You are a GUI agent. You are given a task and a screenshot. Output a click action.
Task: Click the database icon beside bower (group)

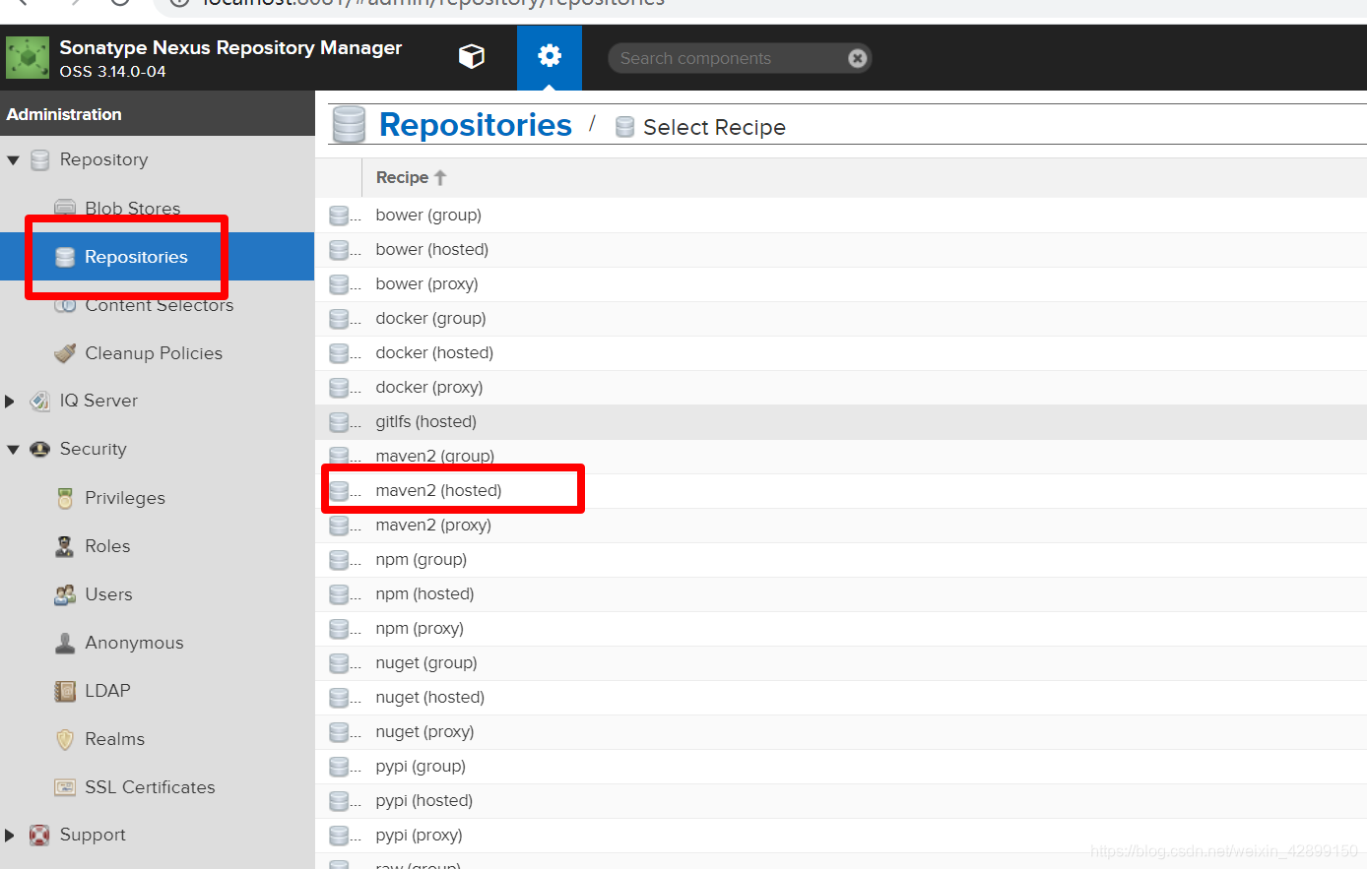pos(340,216)
